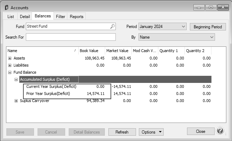Sort by Book Value column header
Image resolution: width=232 pixels, height=141 pixels.
[92, 51]
